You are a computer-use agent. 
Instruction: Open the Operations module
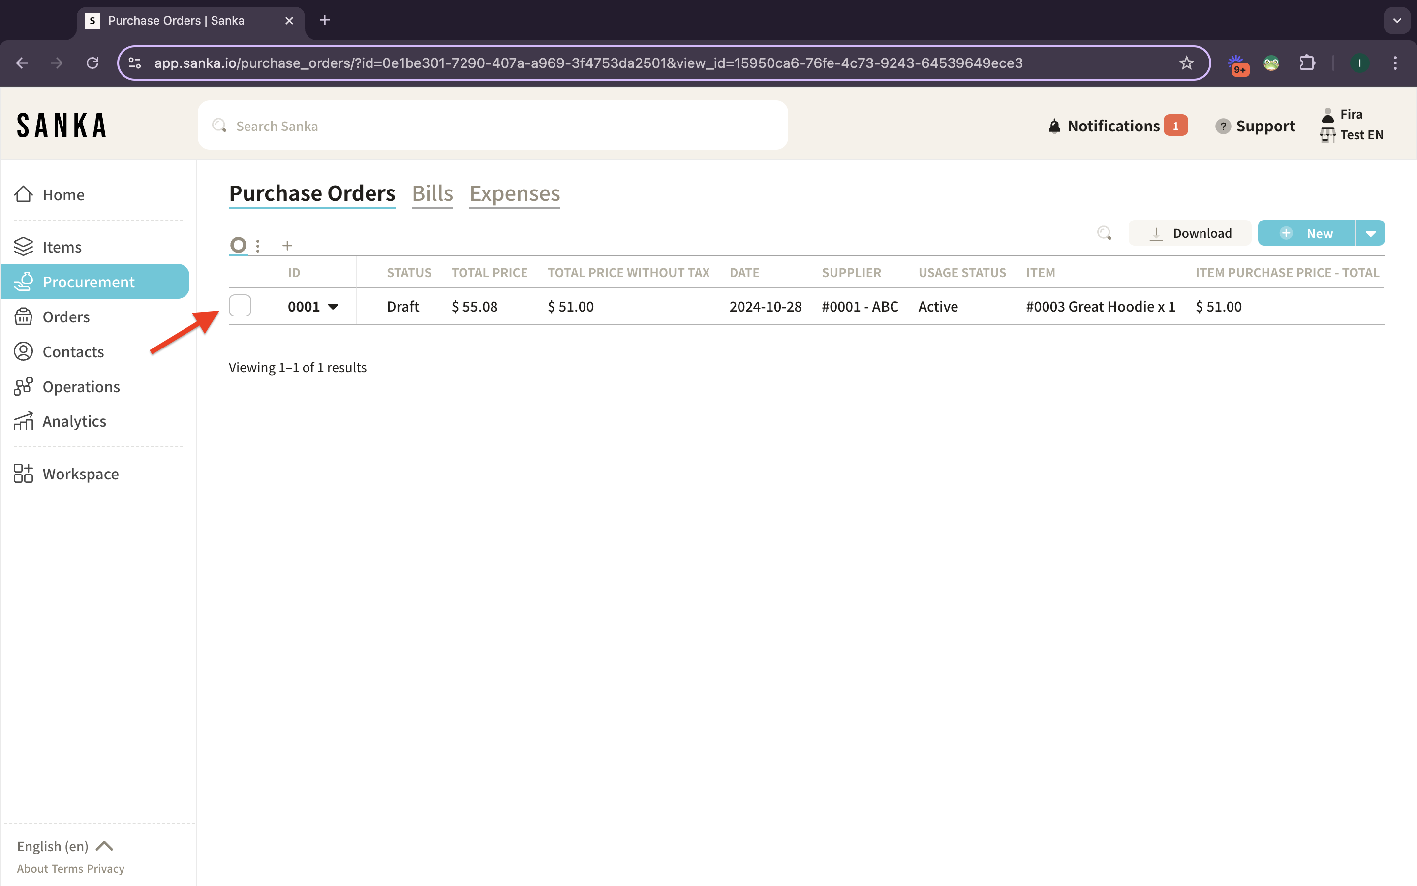click(x=81, y=387)
